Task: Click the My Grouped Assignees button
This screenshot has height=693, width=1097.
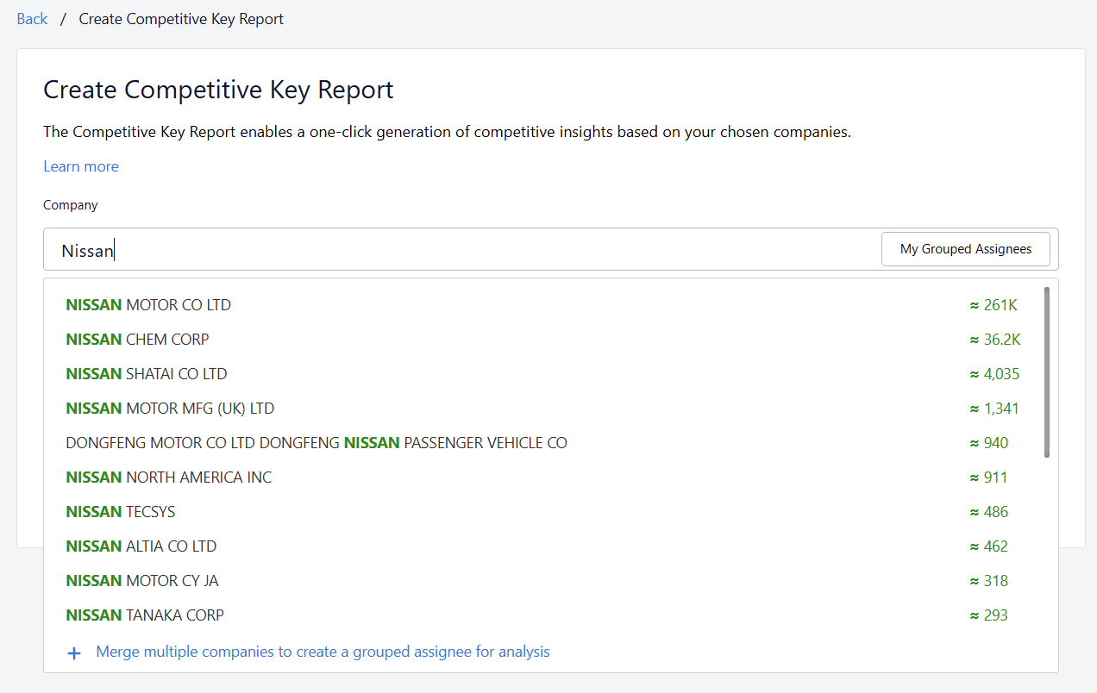Action: click(965, 249)
